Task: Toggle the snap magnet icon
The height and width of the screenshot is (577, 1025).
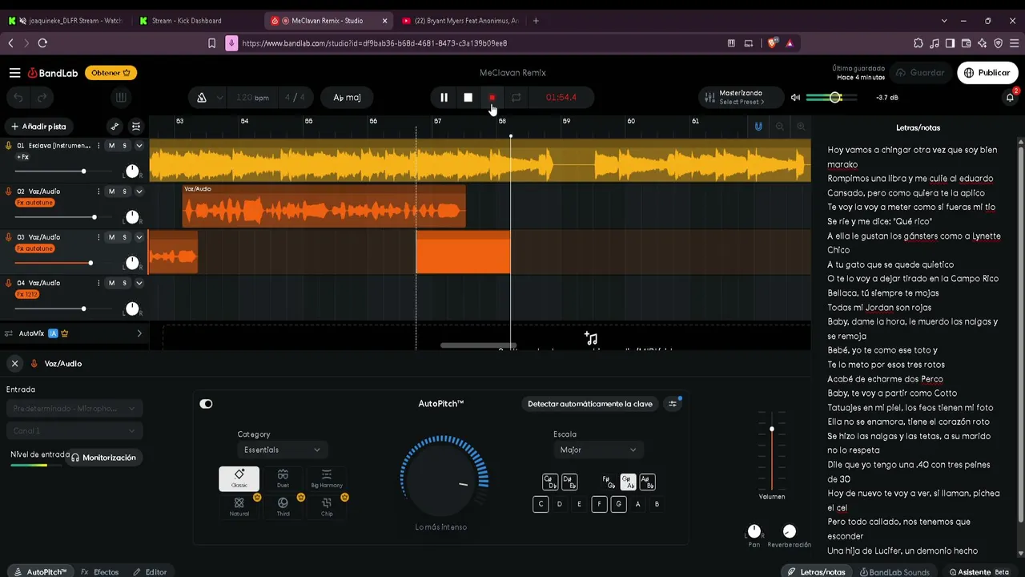Action: [x=758, y=127]
